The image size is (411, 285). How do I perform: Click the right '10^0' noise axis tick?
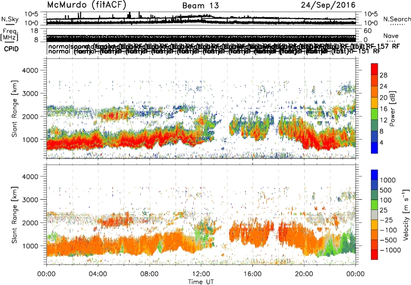(371, 23)
